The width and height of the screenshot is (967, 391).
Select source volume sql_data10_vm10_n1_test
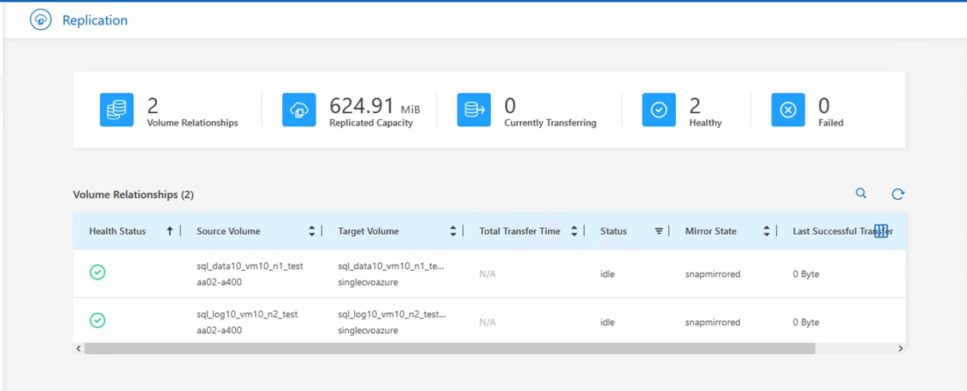[250, 266]
